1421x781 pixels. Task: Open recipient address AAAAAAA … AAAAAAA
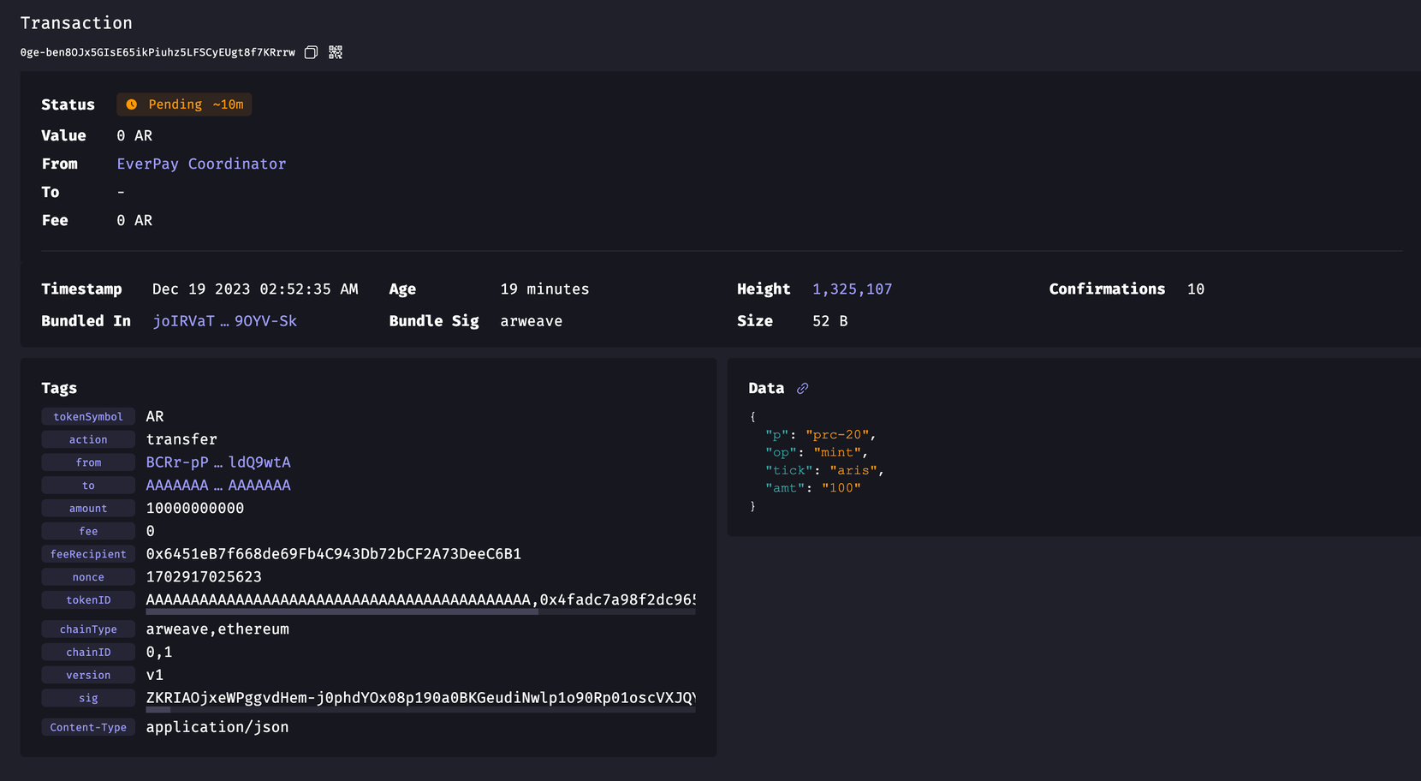(x=217, y=485)
